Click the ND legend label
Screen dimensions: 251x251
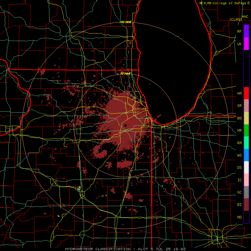tap(239, 217)
